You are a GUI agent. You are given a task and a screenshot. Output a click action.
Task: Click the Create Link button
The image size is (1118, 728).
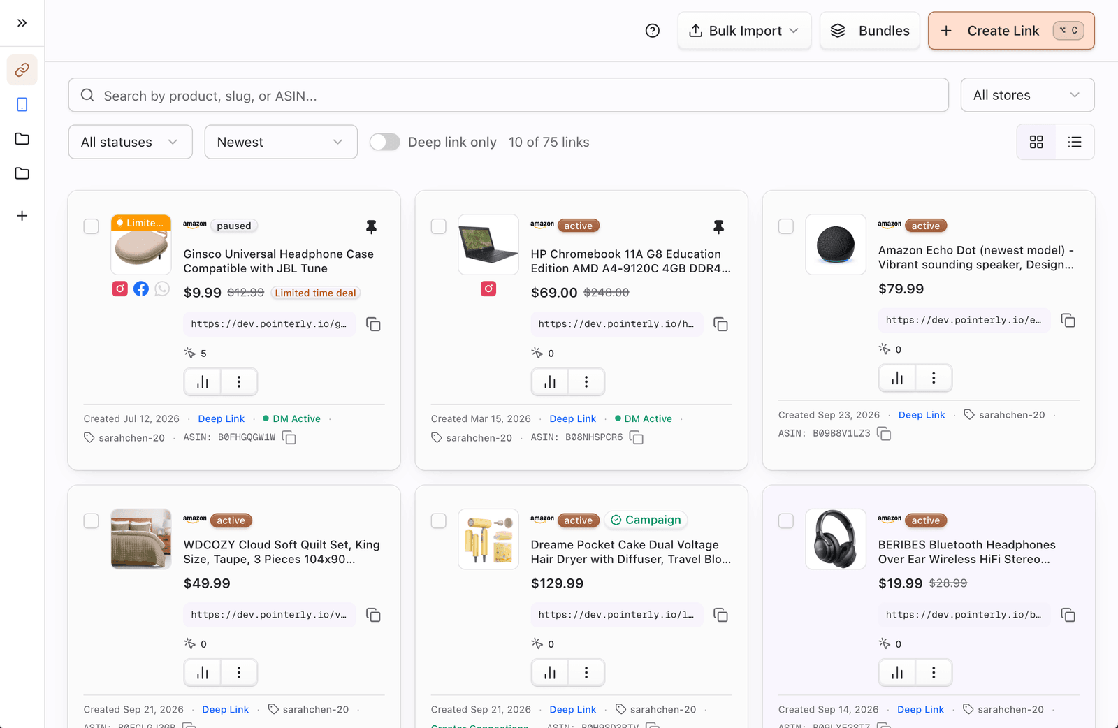[x=1011, y=31]
